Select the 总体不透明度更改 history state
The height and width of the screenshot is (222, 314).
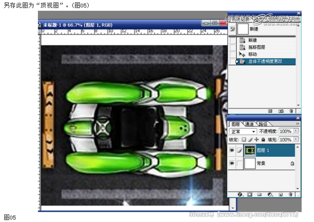tap(266, 61)
